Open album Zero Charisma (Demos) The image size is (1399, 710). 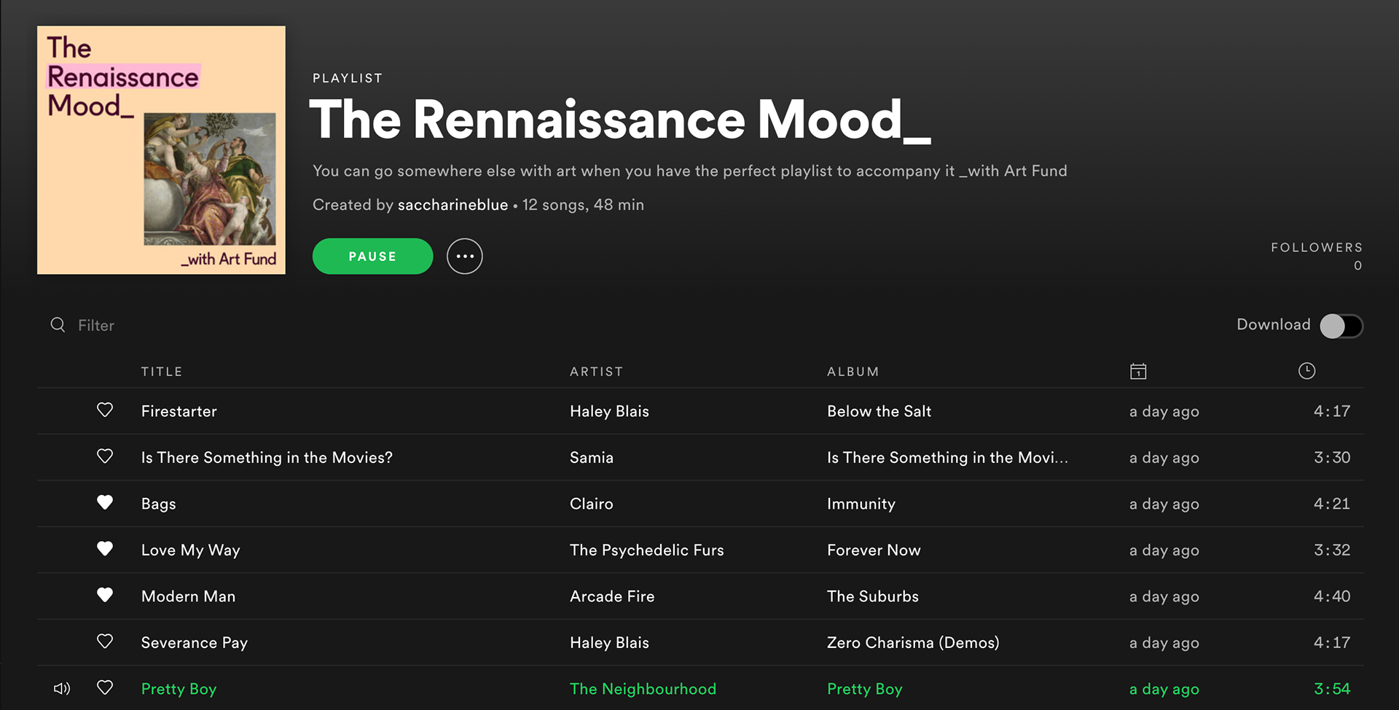pos(913,643)
